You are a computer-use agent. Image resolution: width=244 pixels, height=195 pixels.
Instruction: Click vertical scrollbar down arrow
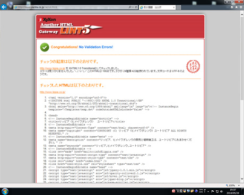pyautogui.click(x=242, y=179)
